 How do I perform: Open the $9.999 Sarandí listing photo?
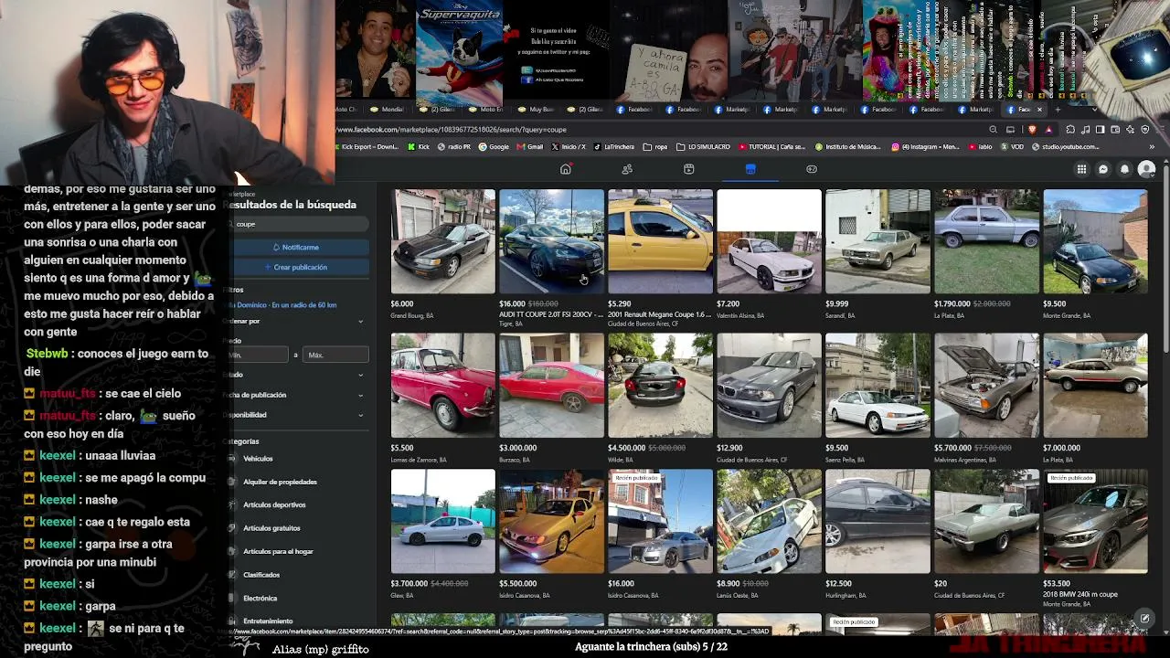pos(877,241)
